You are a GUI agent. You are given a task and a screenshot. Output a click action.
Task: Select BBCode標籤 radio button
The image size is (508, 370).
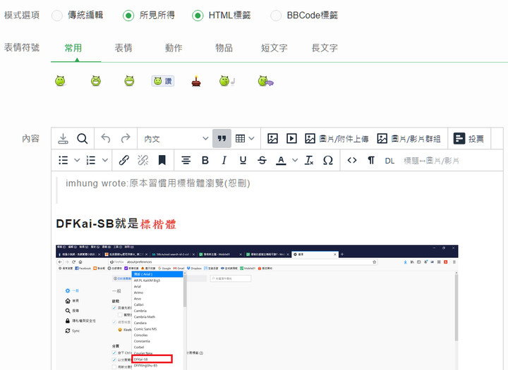pyautogui.click(x=276, y=16)
